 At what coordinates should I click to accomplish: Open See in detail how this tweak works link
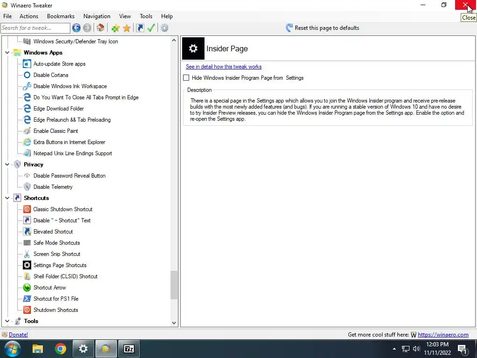pos(224,67)
